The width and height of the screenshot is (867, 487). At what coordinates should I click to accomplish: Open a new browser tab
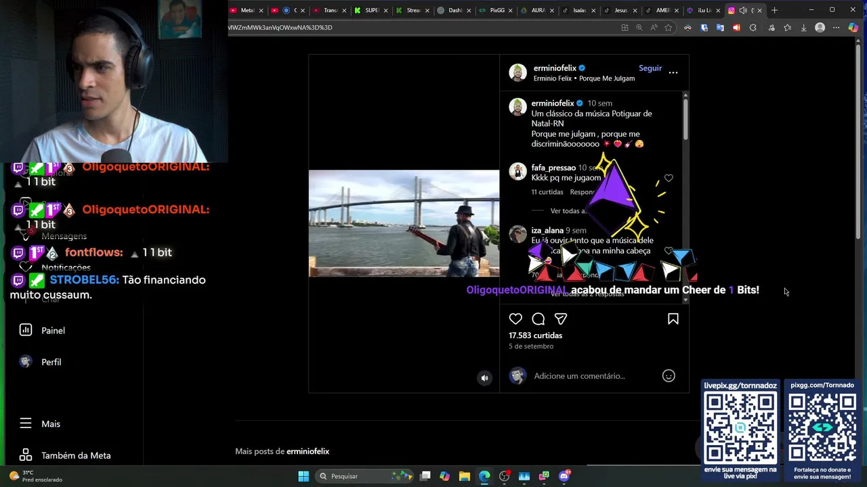point(774,10)
